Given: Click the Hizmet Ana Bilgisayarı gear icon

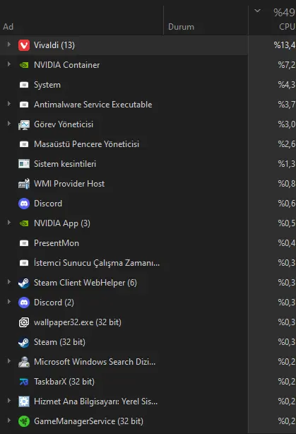Looking at the screenshot, I should (x=24, y=401).
